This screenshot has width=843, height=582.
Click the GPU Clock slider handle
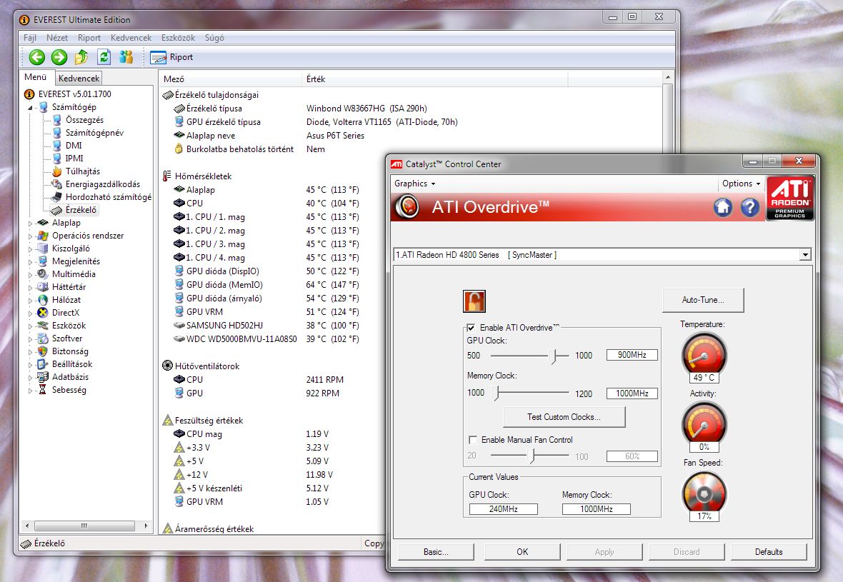(553, 356)
